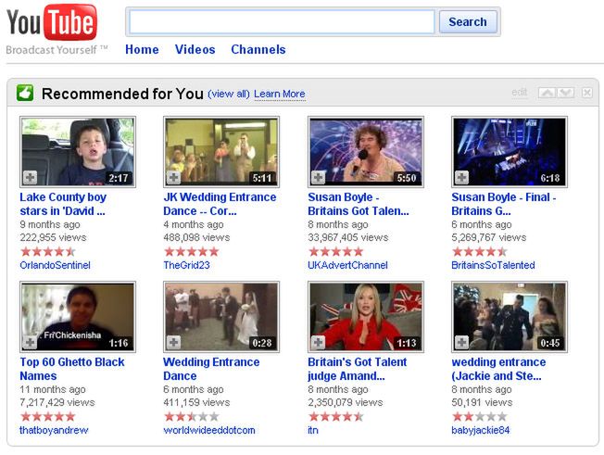Click the YouTube logo
The width and height of the screenshot is (604, 455).
pyautogui.click(x=52, y=22)
